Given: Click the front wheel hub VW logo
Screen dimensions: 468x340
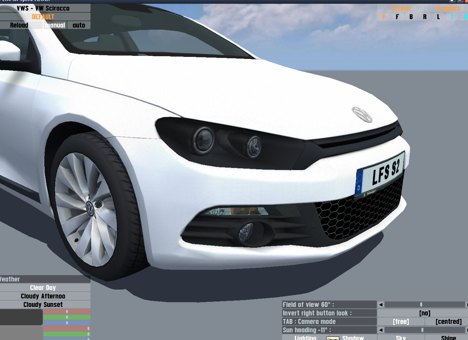Looking at the screenshot, I should coord(90,208).
